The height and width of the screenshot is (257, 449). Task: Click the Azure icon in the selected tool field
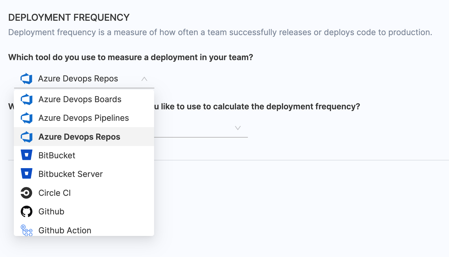(x=26, y=79)
